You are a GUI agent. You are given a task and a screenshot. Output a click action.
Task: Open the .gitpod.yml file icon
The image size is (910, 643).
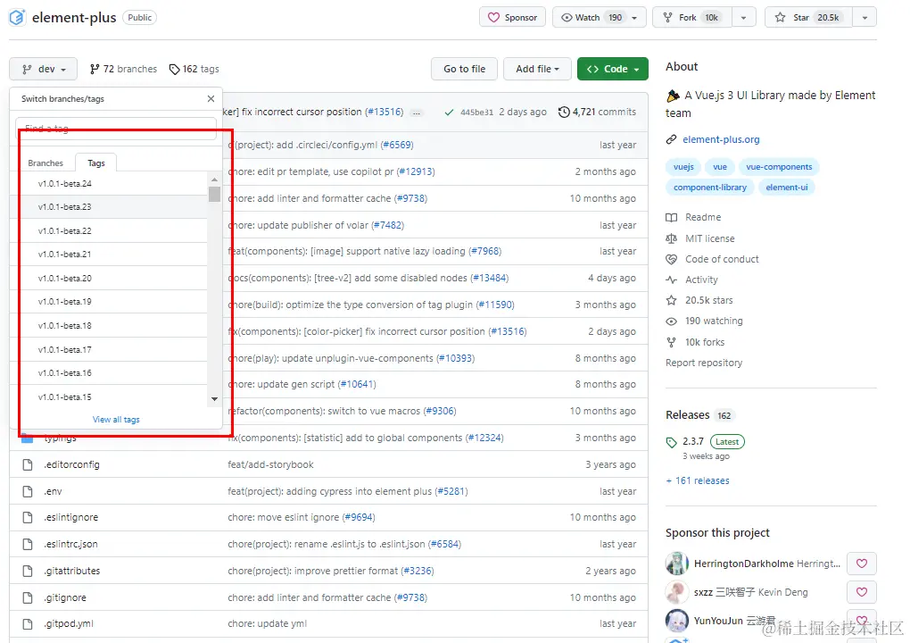28,624
